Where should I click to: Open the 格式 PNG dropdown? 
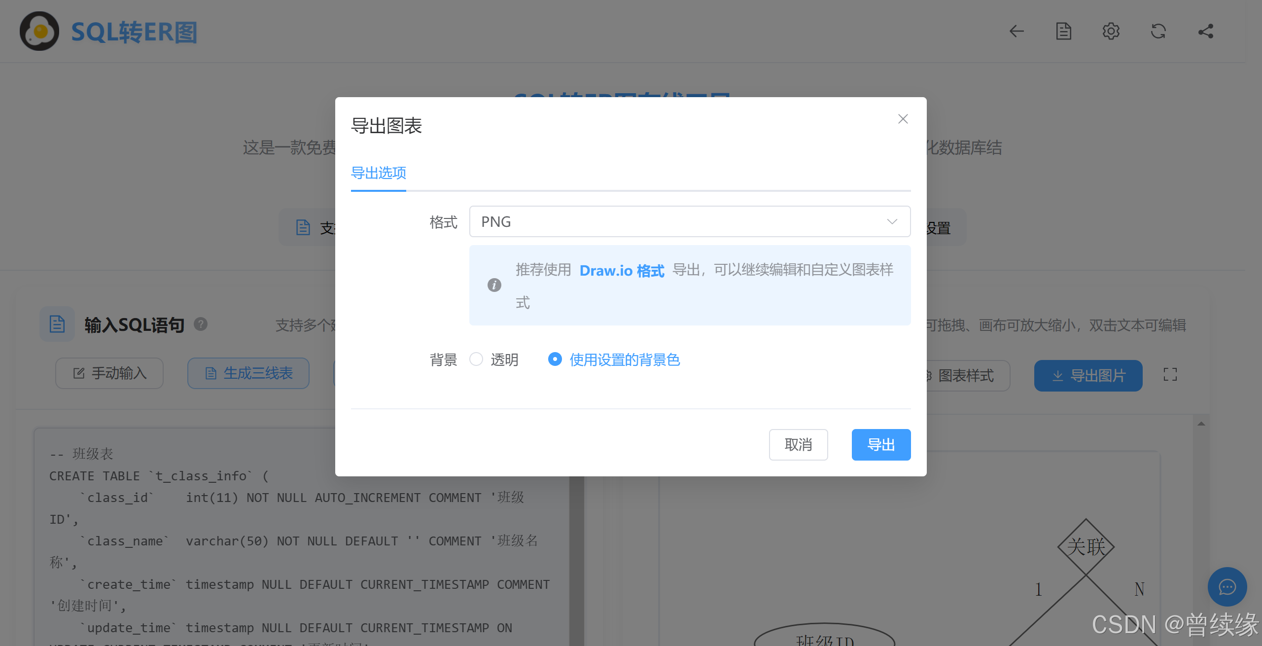tap(689, 221)
